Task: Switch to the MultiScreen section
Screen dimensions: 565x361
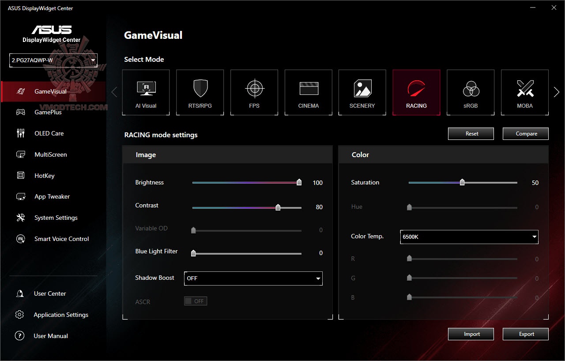Action: click(x=51, y=154)
